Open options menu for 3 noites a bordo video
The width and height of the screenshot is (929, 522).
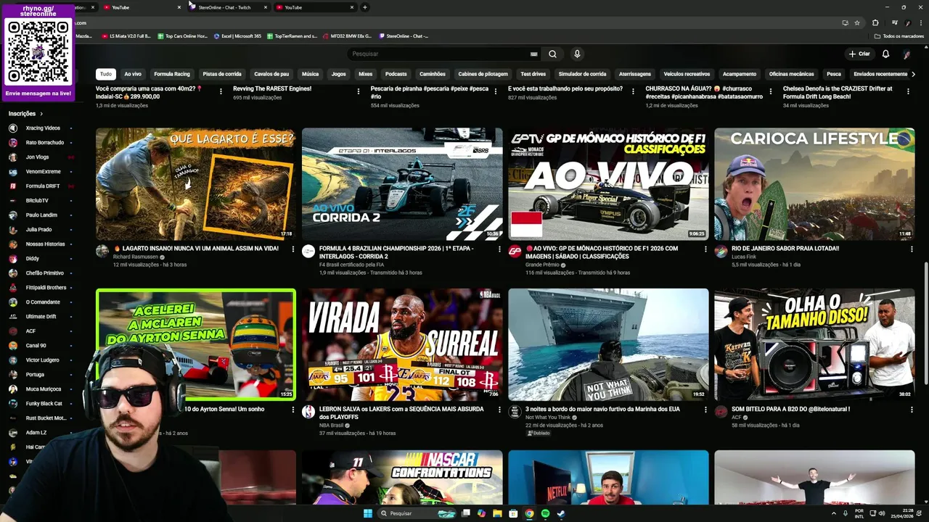(705, 410)
